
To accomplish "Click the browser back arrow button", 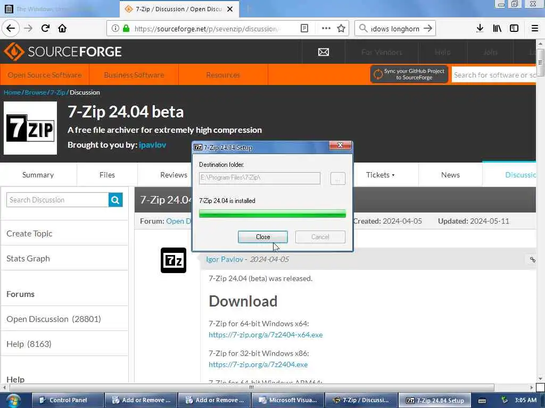I will pos(11,29).
